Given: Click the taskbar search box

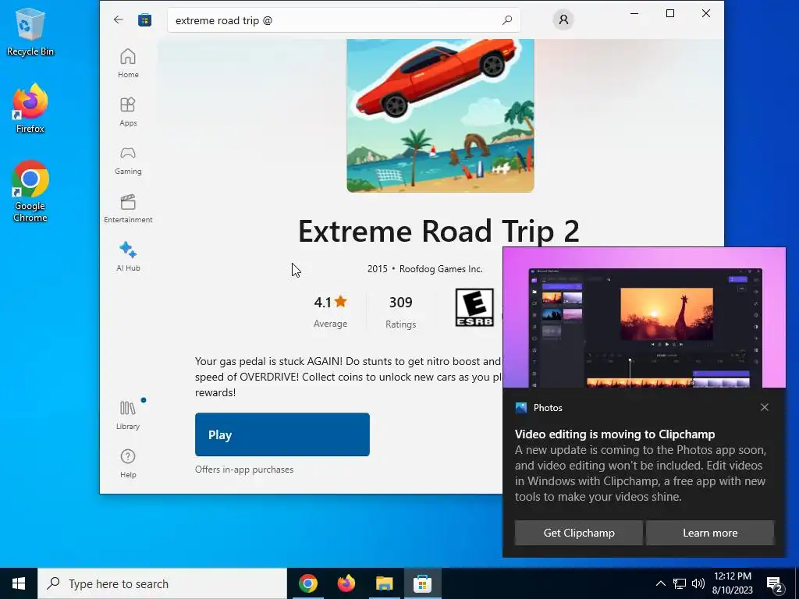Looking at the screenshot, I should point(162,583).
